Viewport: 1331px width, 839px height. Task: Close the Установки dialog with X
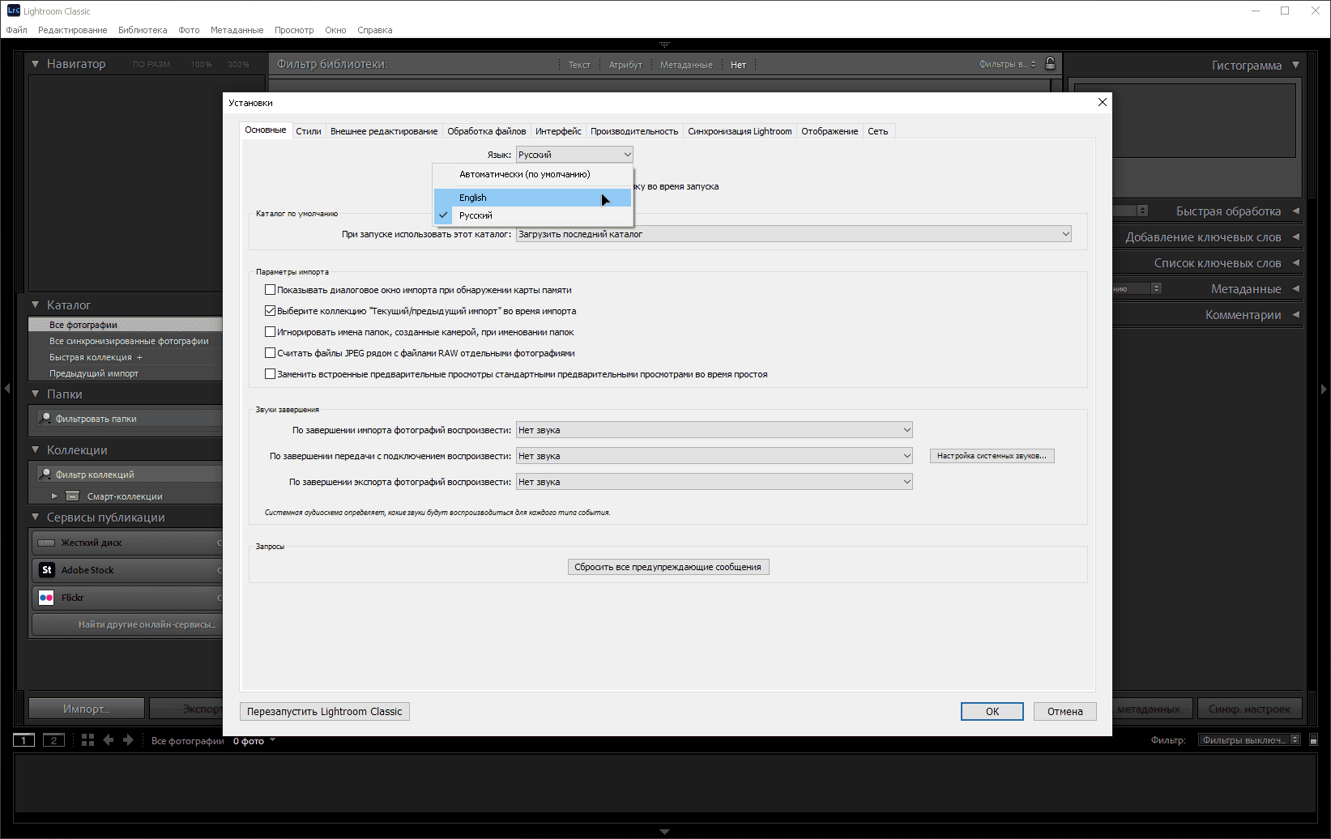pos(1102,102)
